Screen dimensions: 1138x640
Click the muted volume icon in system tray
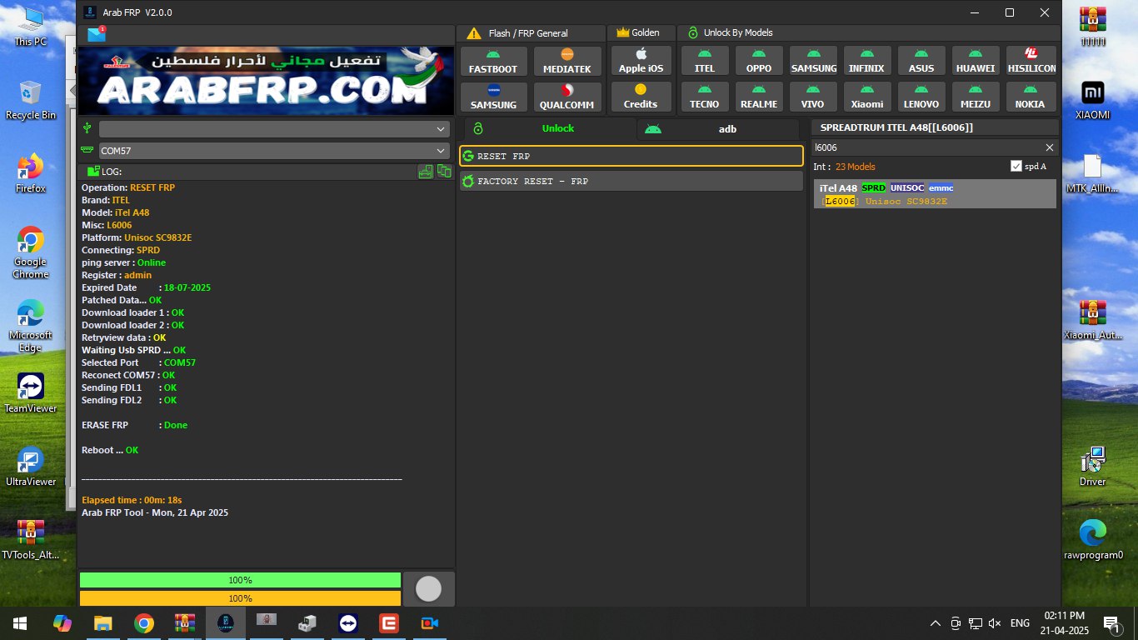(x=995, y=622)
